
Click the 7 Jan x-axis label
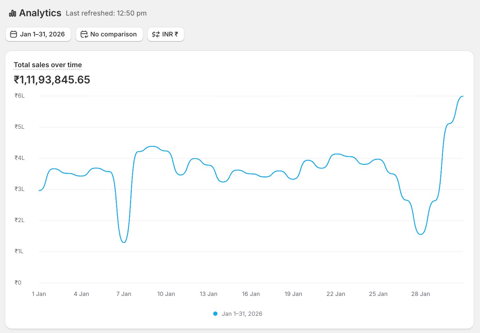[124, 294]
